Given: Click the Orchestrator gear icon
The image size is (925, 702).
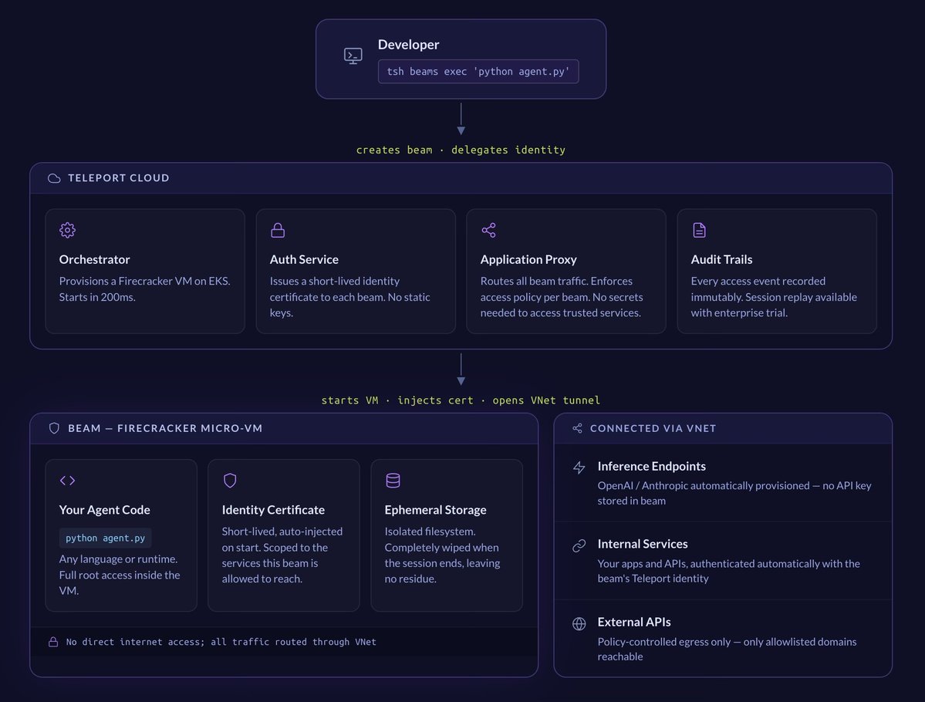Looking at the screenshot, I should [67, 230].
